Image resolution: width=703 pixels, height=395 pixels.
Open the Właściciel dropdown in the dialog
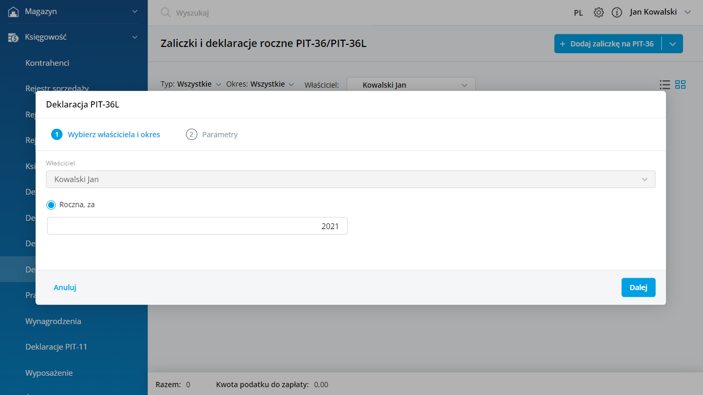pos(350,179)
